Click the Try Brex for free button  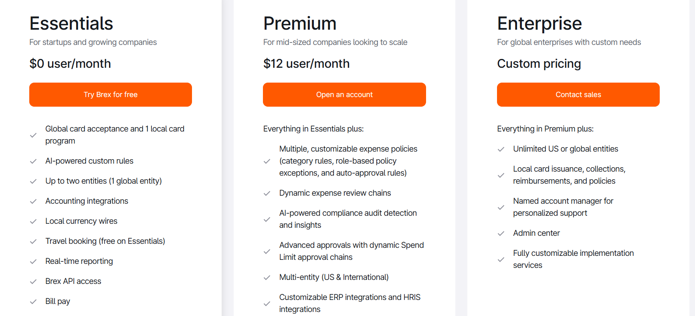(x=111, y=95)
